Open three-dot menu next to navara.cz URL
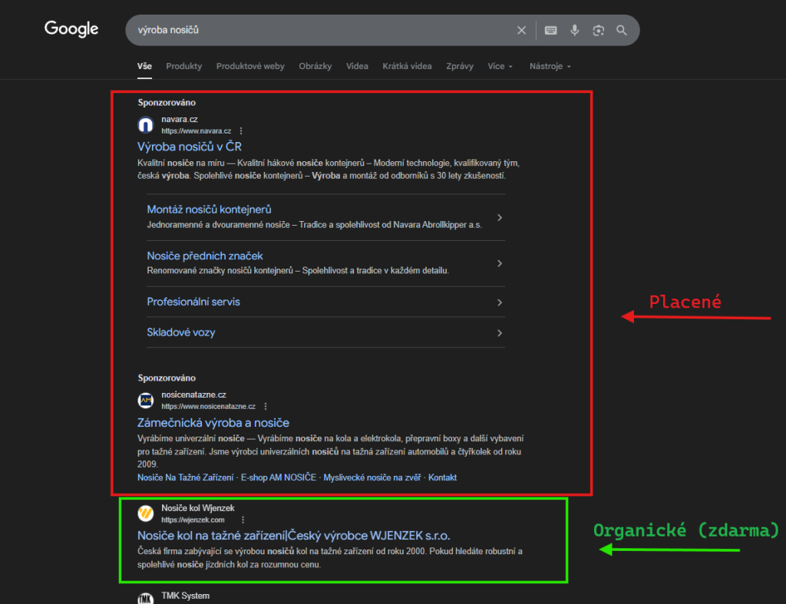786x604 pixels. point(241,131)
